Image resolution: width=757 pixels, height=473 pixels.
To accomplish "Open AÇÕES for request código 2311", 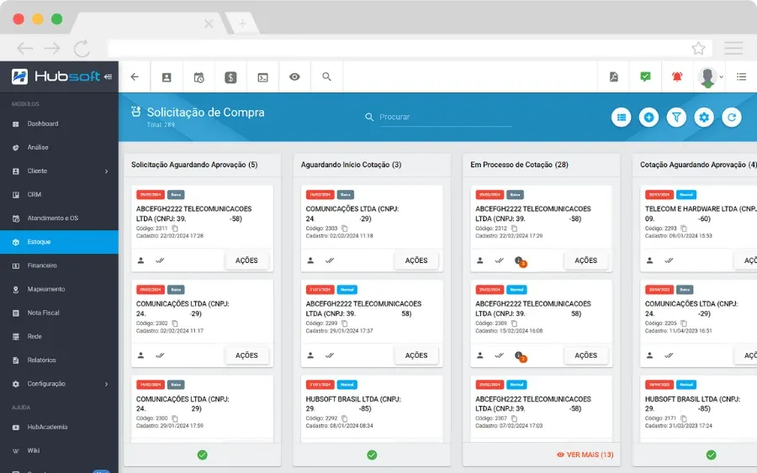I will pos(246,260).
